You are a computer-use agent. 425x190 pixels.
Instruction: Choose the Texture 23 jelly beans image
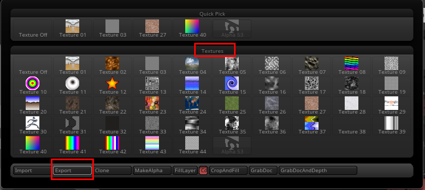tap(152, 106)
